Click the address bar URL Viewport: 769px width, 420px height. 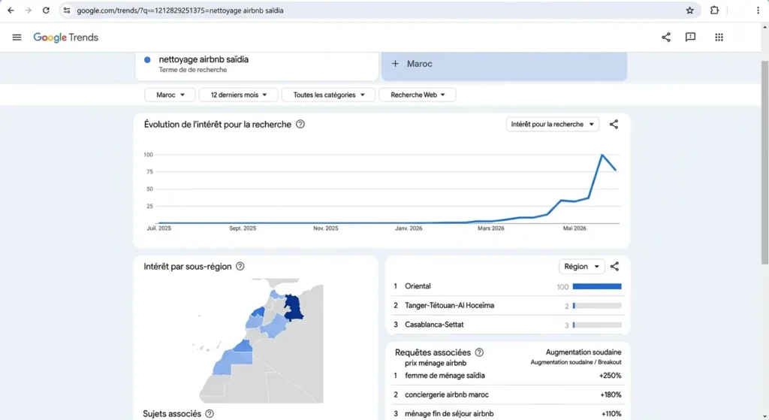click(180, 11)
